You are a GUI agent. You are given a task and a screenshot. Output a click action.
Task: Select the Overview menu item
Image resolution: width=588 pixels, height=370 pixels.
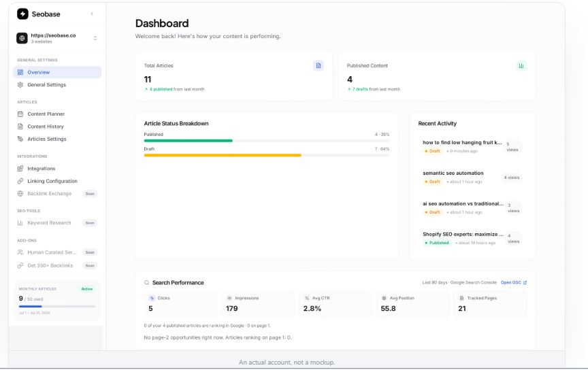[57, 72]
